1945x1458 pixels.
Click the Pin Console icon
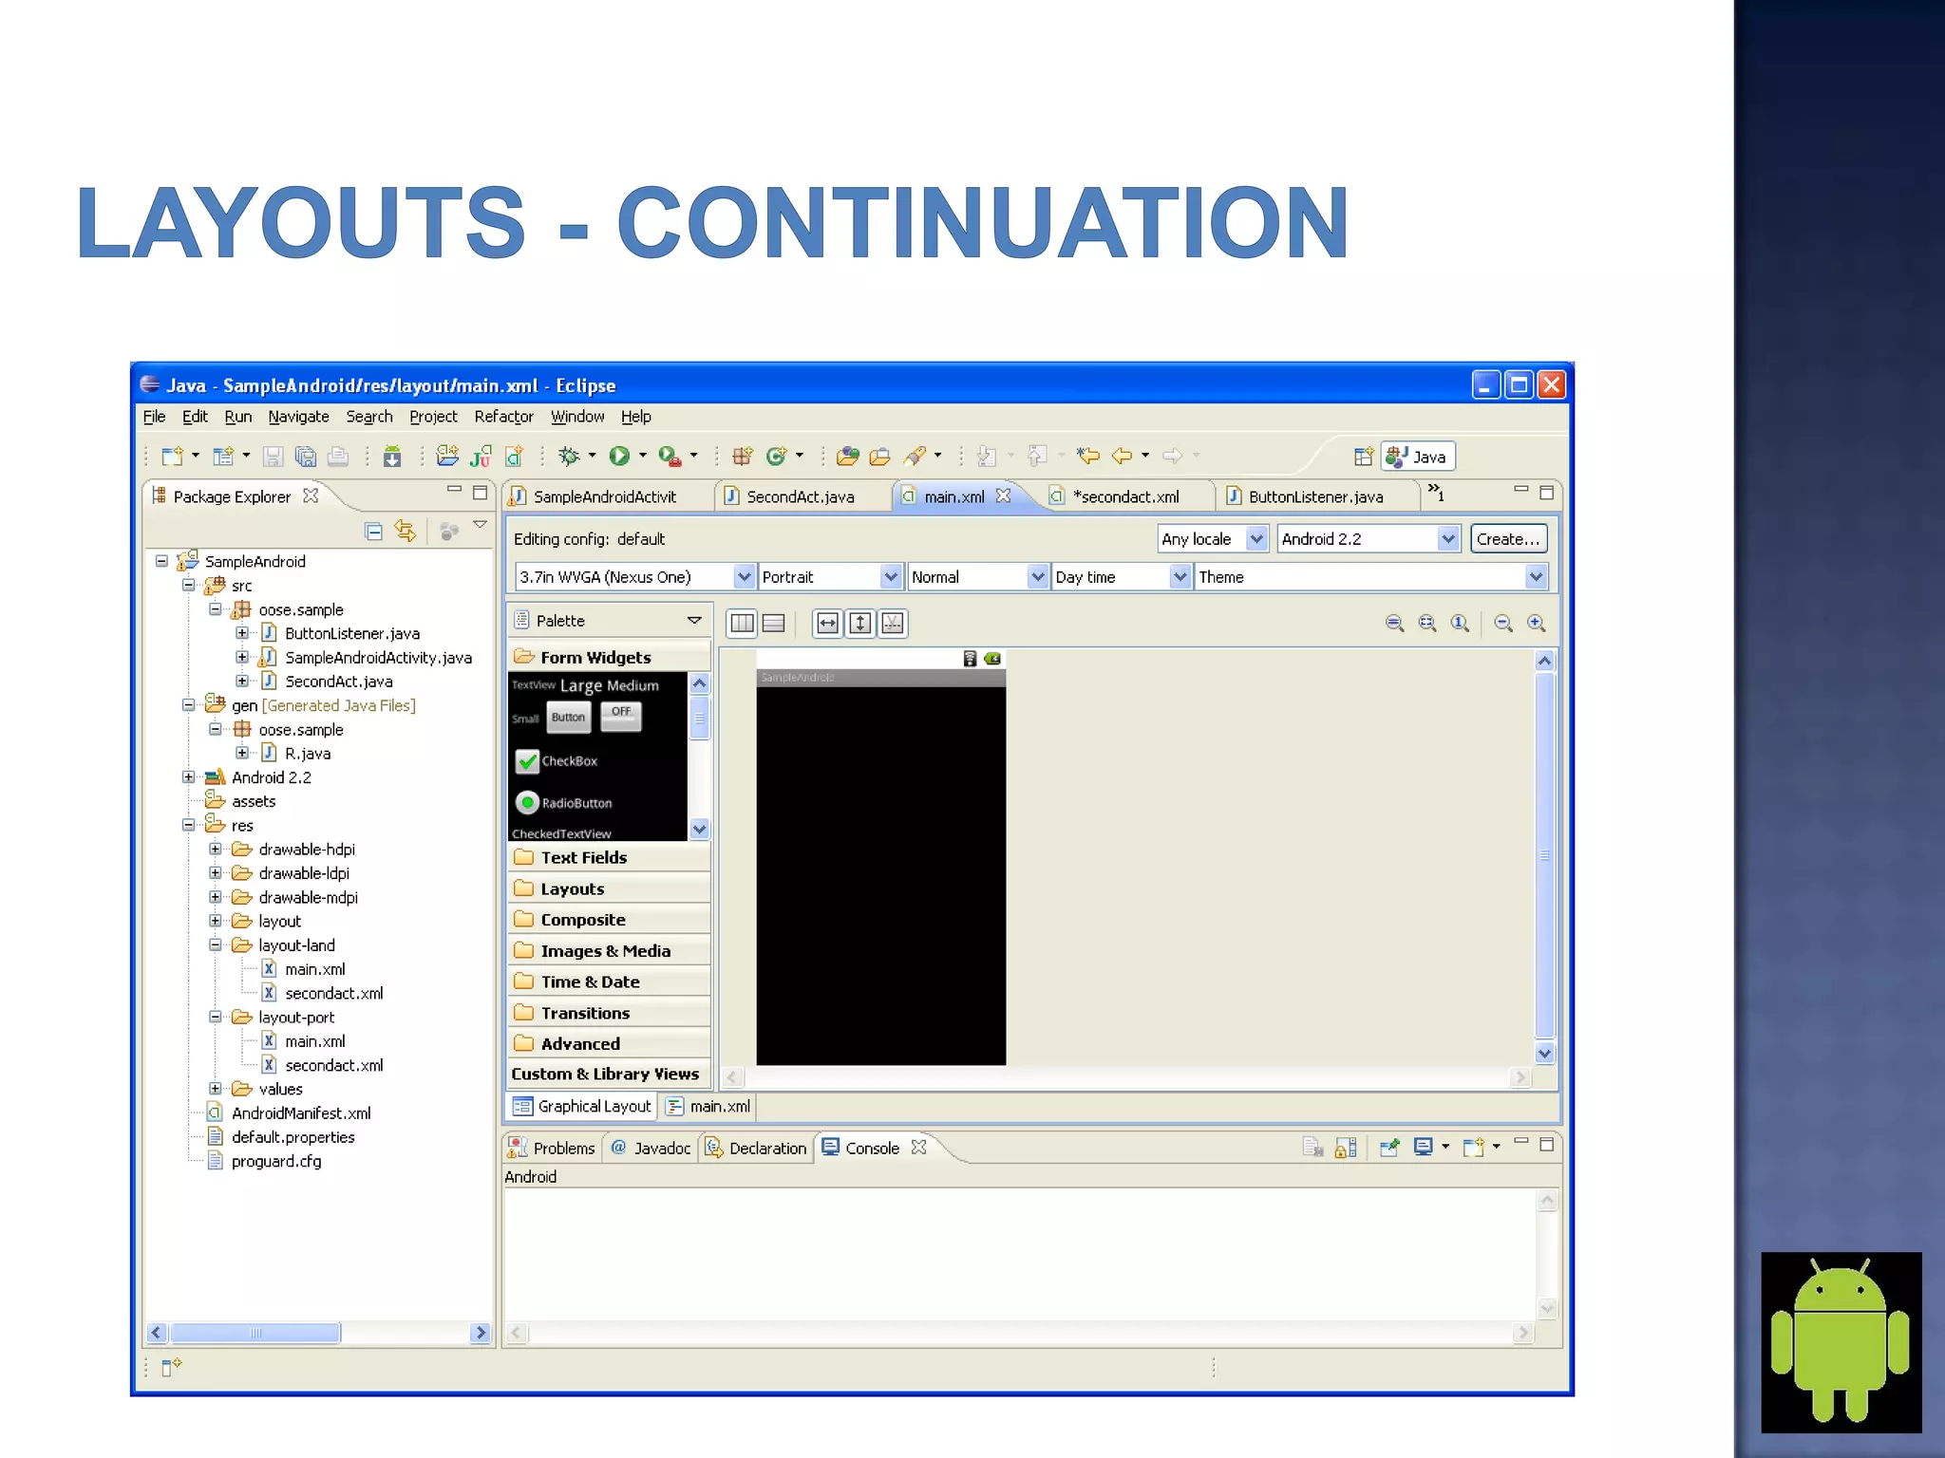tap(1388, 1147)
